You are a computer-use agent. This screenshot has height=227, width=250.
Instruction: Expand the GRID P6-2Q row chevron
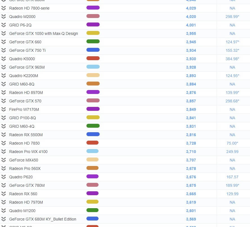click(x=3, y=25)
